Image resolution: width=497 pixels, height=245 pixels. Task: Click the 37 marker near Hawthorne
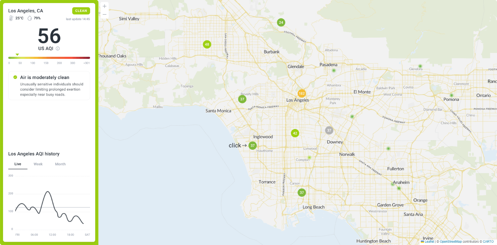click(252, 145)
